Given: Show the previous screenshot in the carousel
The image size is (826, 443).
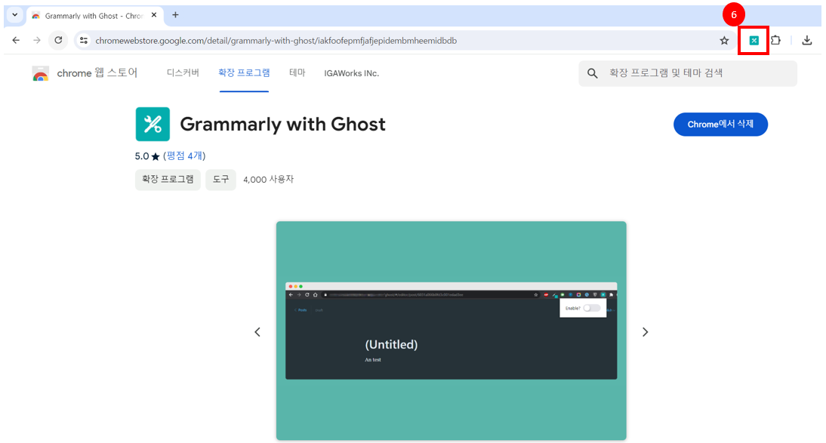Looking at the screenshot, I should tap(257, 332).
